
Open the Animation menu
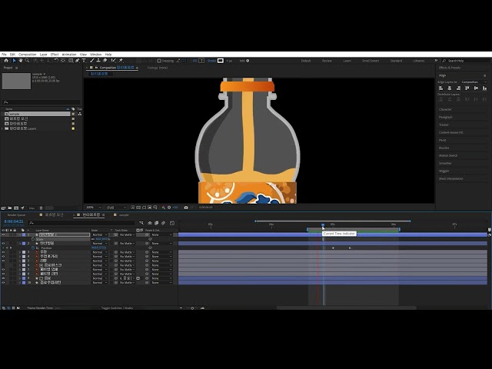tap(69, 55)
